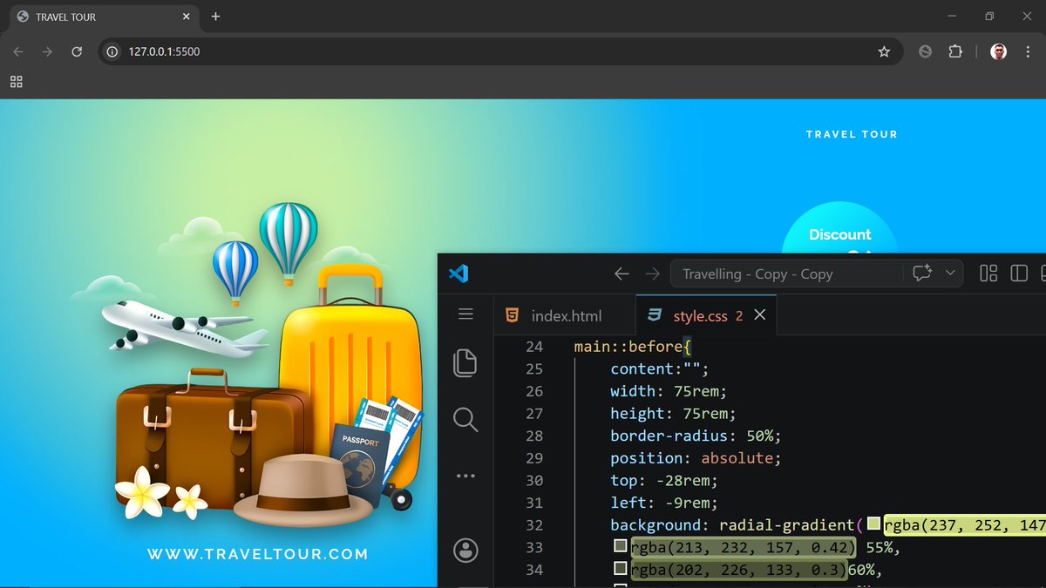The image size is (1046, 588).
Task: Show additional views ellipsis in VS Code sidebar
Action: [465, 476]
